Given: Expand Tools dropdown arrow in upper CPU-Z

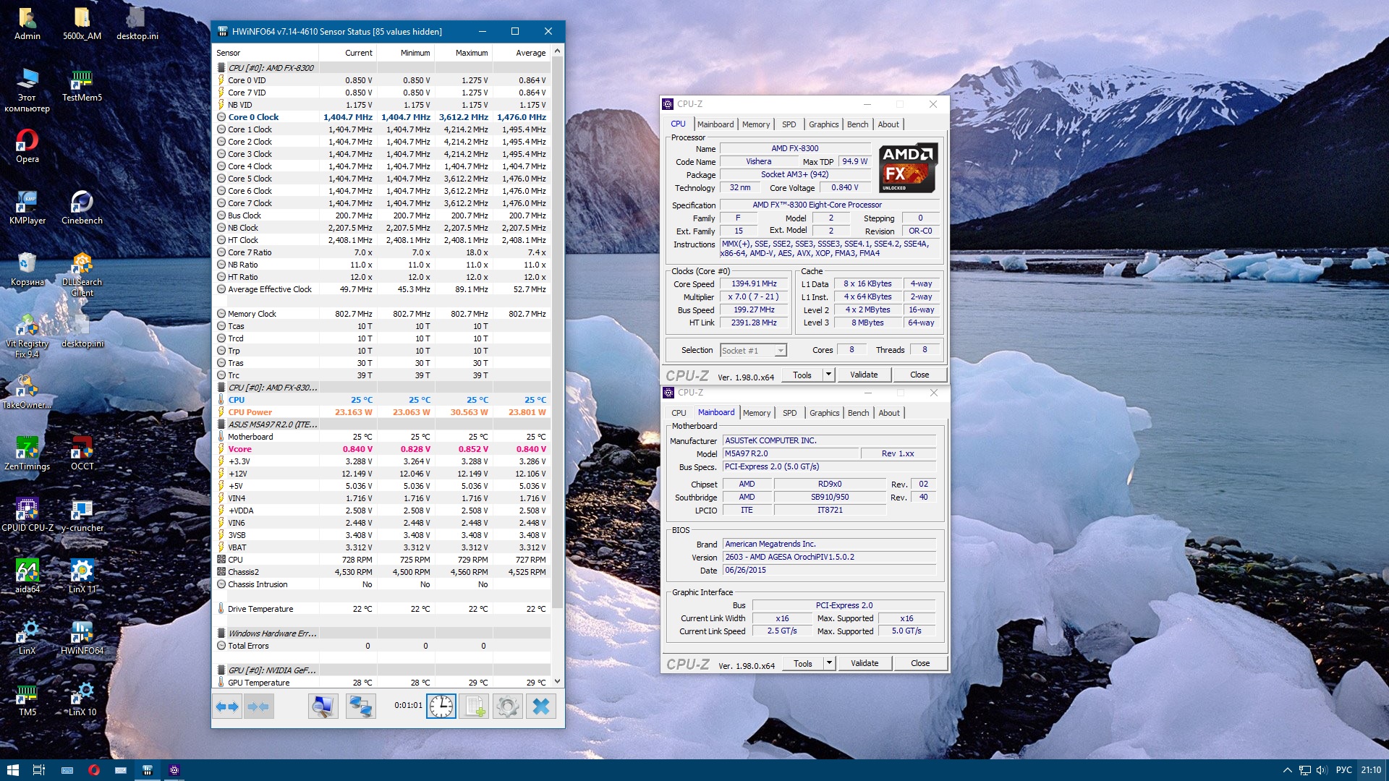Looking at the screenshot, I should (828, 375).
